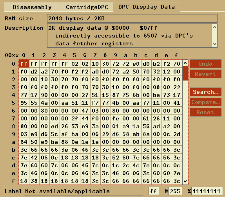Select highlighted ff cell at row 0
The width and height of the screenshot is (225, 197).
24,64
